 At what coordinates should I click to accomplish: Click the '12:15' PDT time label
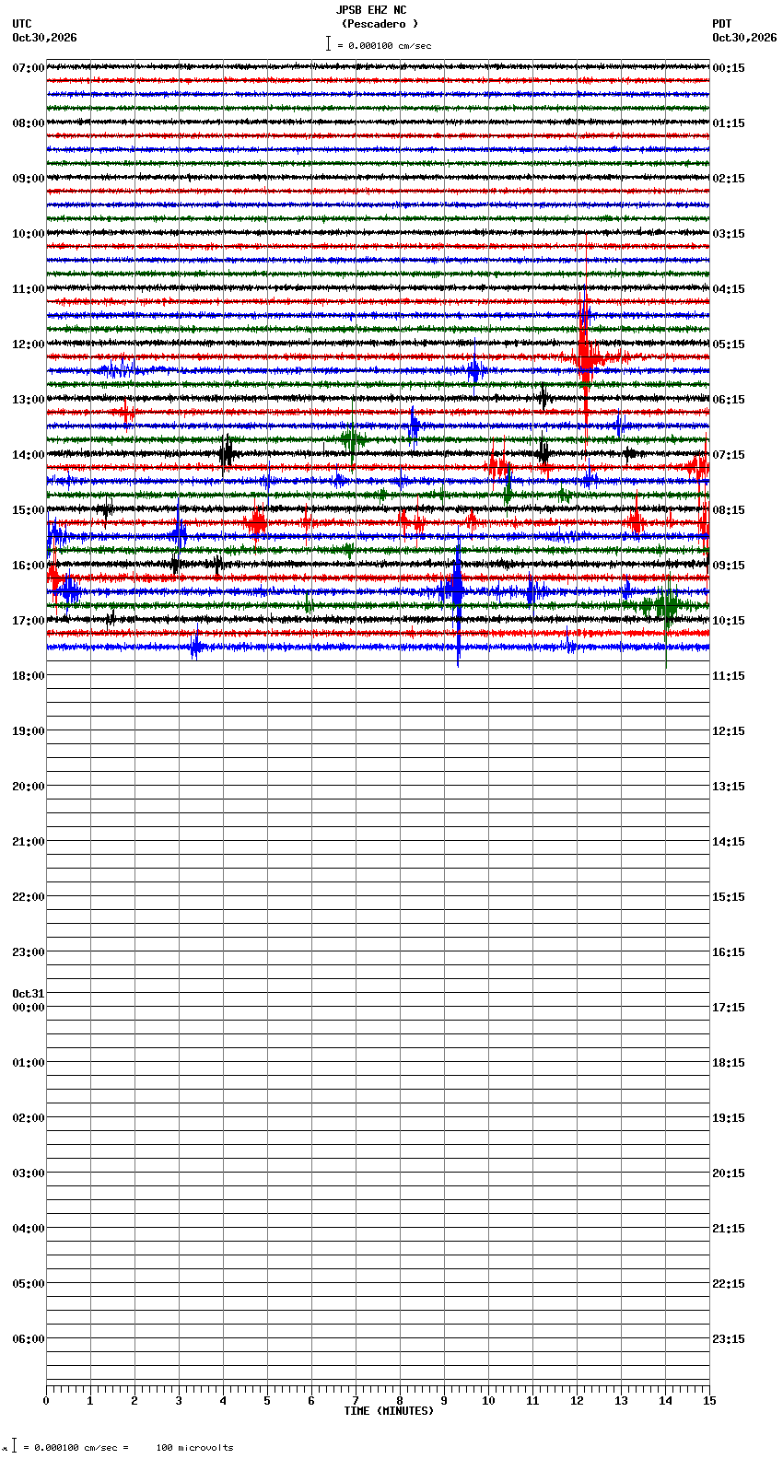coord(729,731)
